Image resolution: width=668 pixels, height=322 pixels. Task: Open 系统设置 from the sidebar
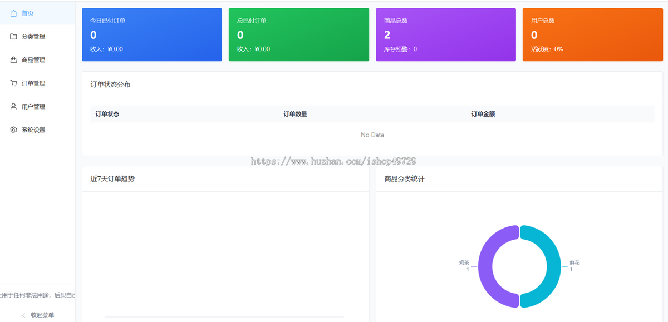(x=37, y=130)
